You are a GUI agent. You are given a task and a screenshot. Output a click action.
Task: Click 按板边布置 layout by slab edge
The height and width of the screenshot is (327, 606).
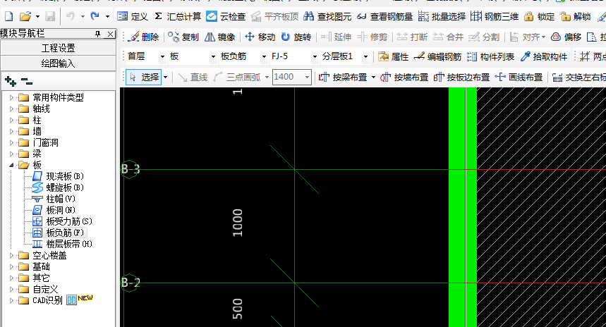tap(461, 78)
